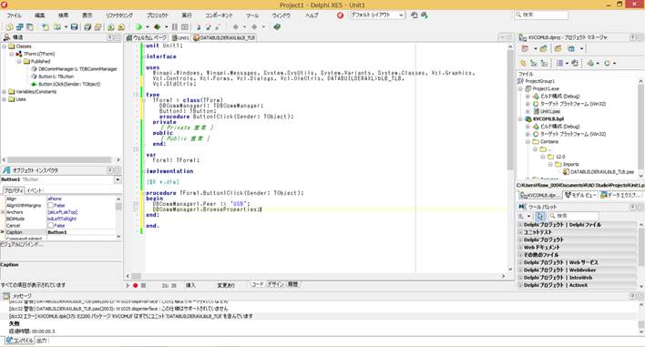Click the Compile (コンパイル) messages tab

pyautogui.click(x=20, y=341)
